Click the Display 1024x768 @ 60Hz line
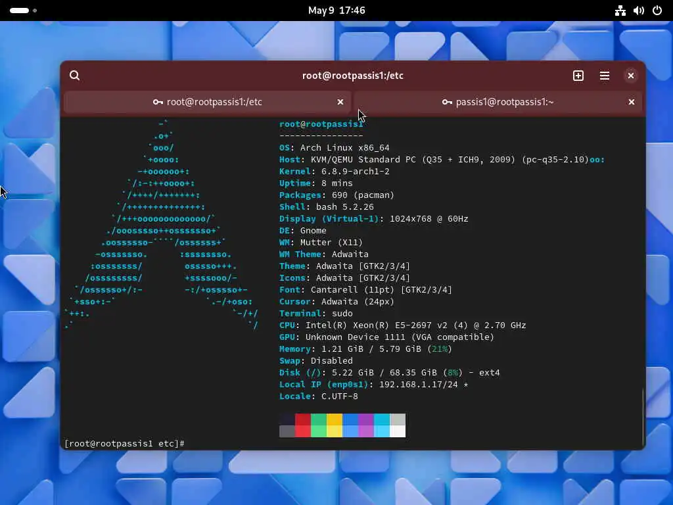 click(x=374, y=219)
